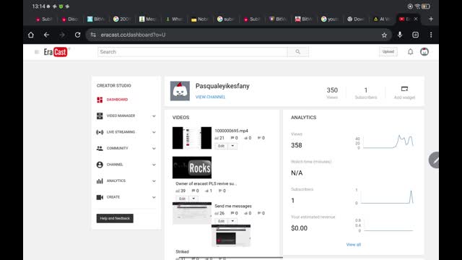Expand Live Streaming chevron

(x=154, y=132)
